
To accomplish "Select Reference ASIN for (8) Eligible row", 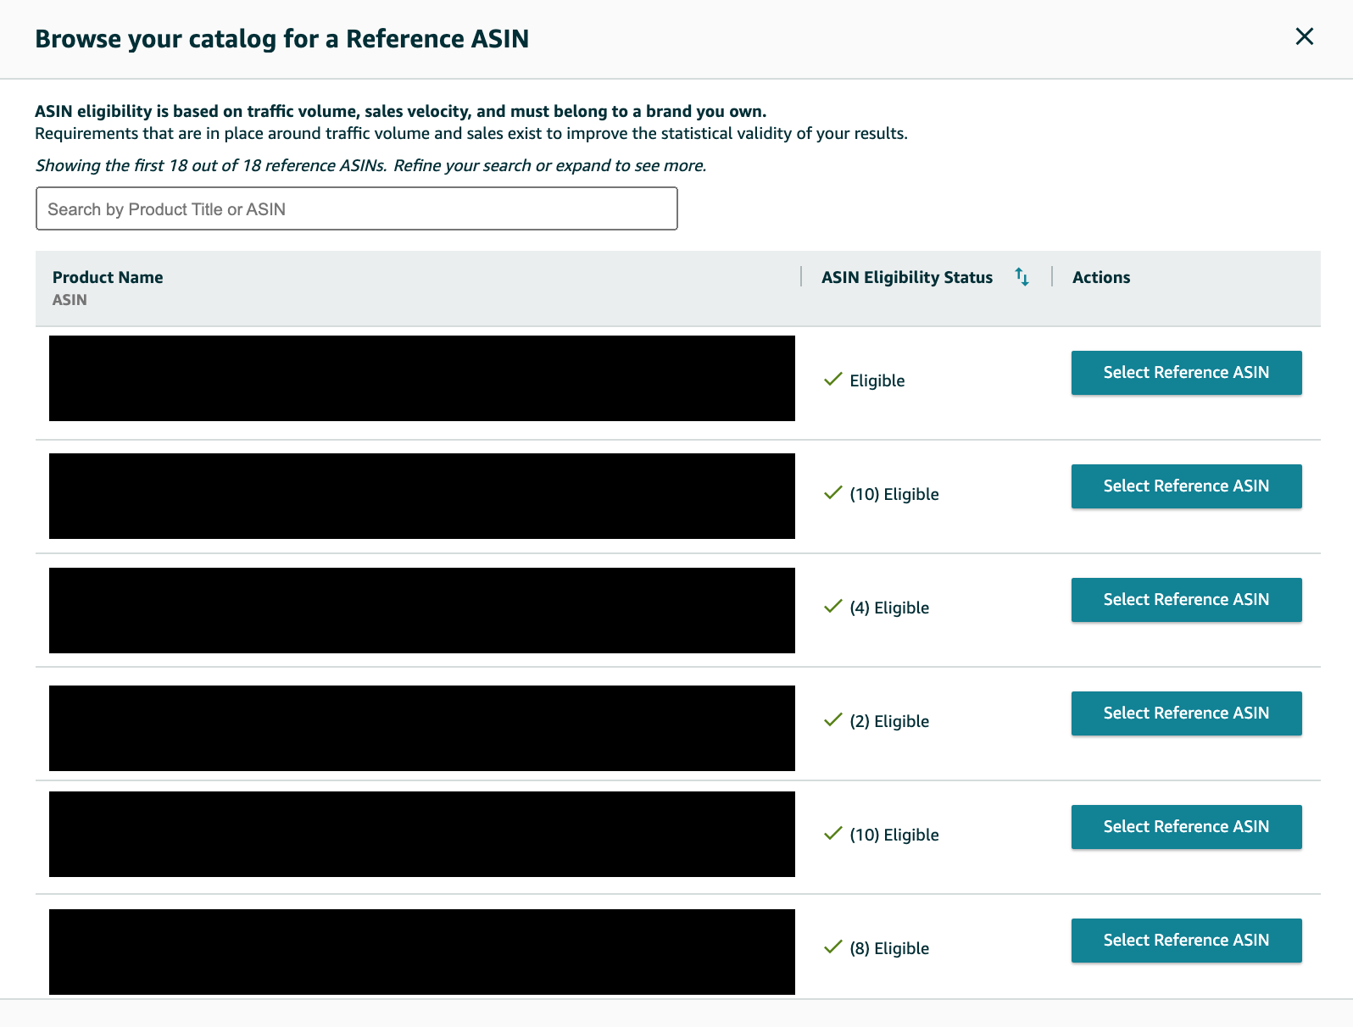I will pyautogui.click(x=1186, y=941).
